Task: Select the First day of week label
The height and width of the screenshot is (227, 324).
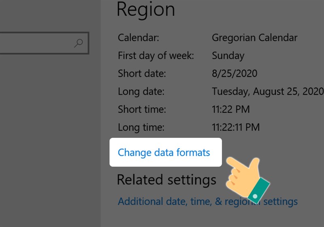Action: click(x=156, y=56)
